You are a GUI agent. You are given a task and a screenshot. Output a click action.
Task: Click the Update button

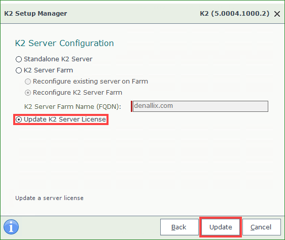pyautogui.click(x=221, y=227)
